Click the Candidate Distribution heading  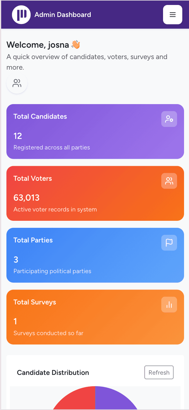[x=53, y=373]
